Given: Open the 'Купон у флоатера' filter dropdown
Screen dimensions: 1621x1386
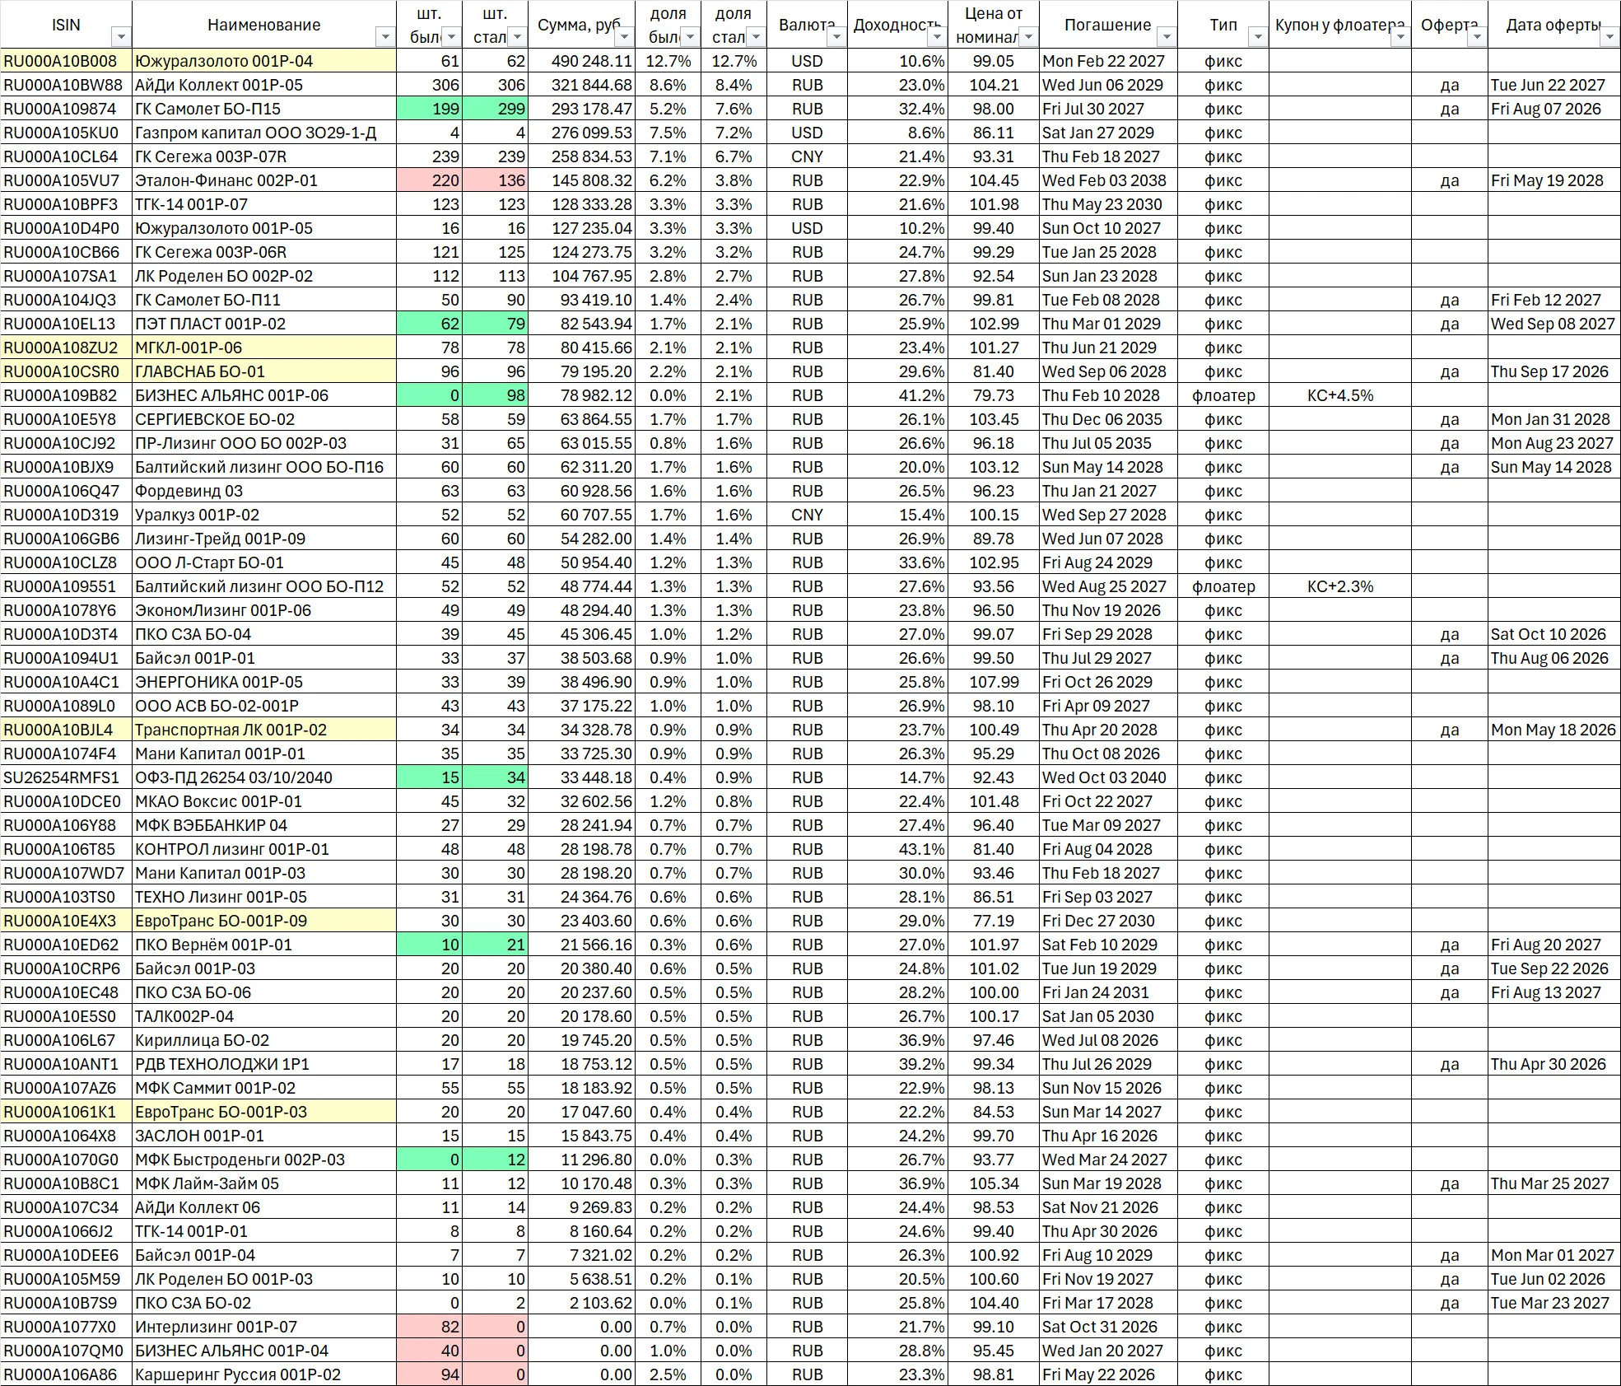Looking at the screenshot, I should click(x=1400, y=37).
